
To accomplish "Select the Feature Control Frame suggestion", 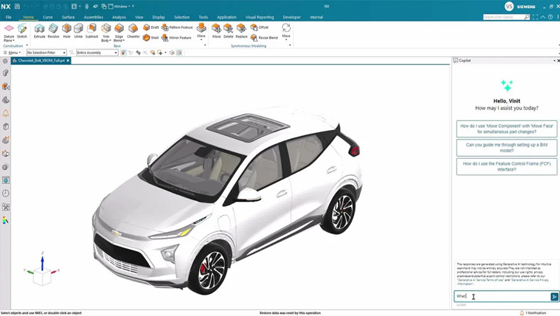I will point(507,167).
